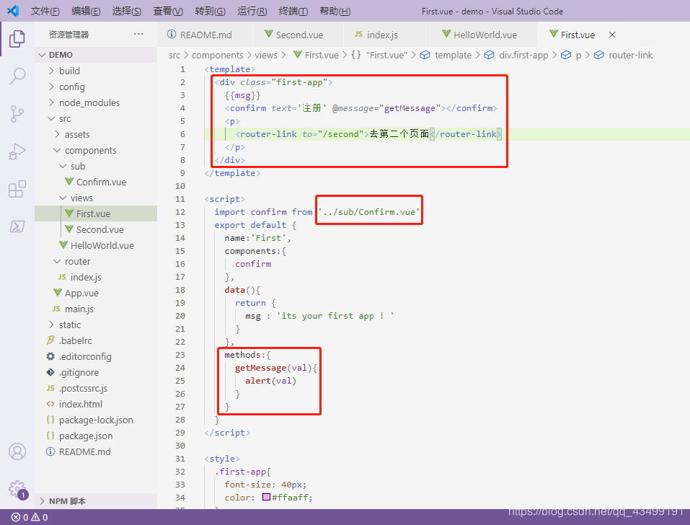Open .postcssrc.js in the file tree

click(x=96, y=388)
